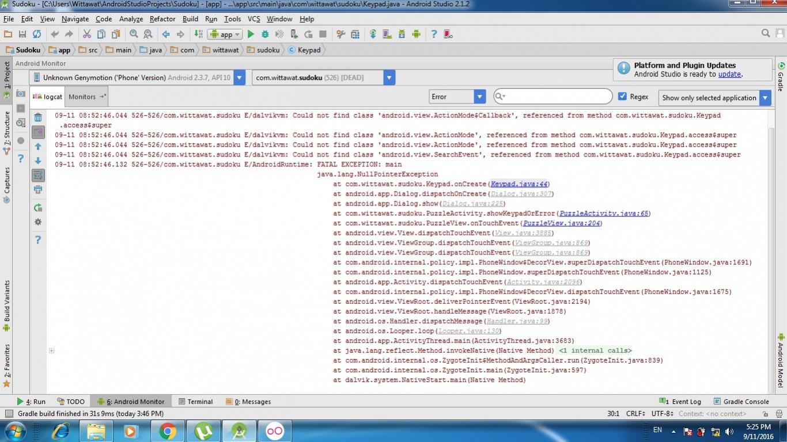
Task: Open Show only selected application dropdown
Action: click(x=715, y=98)
